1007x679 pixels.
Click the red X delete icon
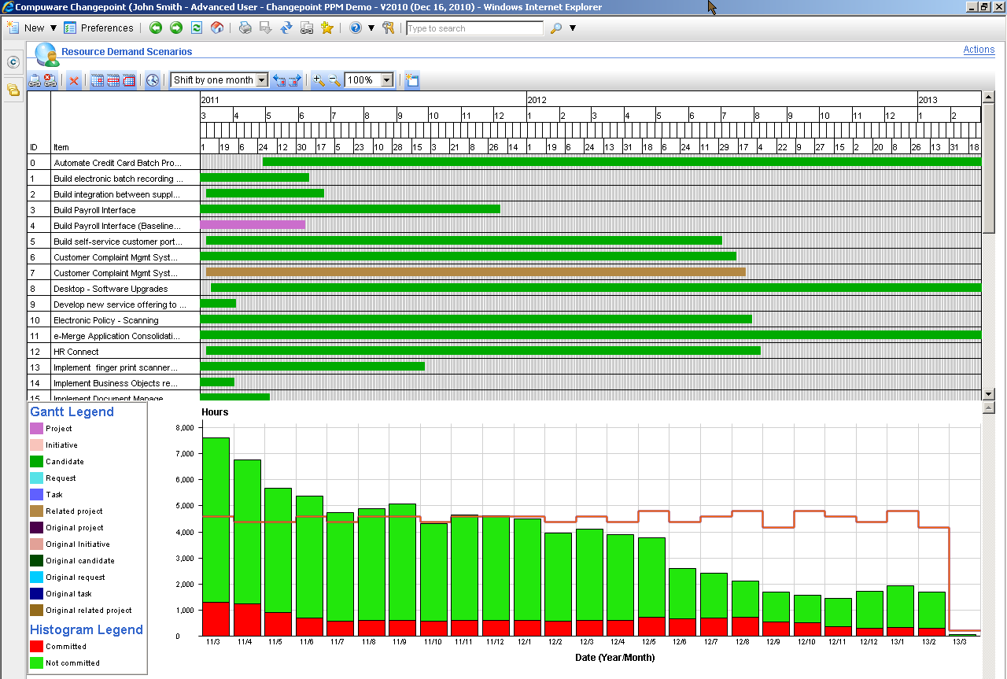(74, 80)
